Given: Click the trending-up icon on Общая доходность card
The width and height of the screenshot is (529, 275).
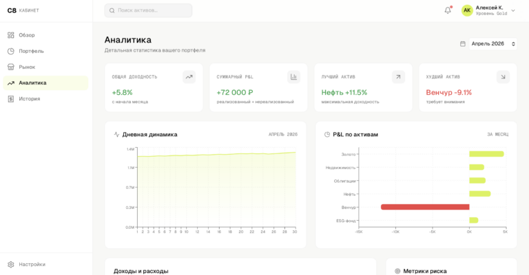Looking at the screenshot, I should 189,77.
